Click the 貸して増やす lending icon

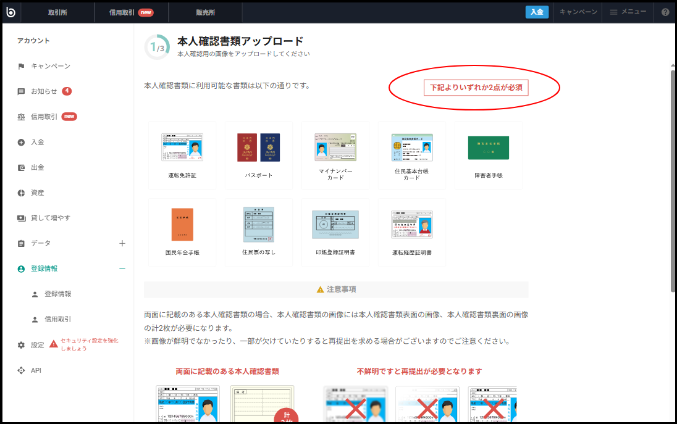coord(21,217)
